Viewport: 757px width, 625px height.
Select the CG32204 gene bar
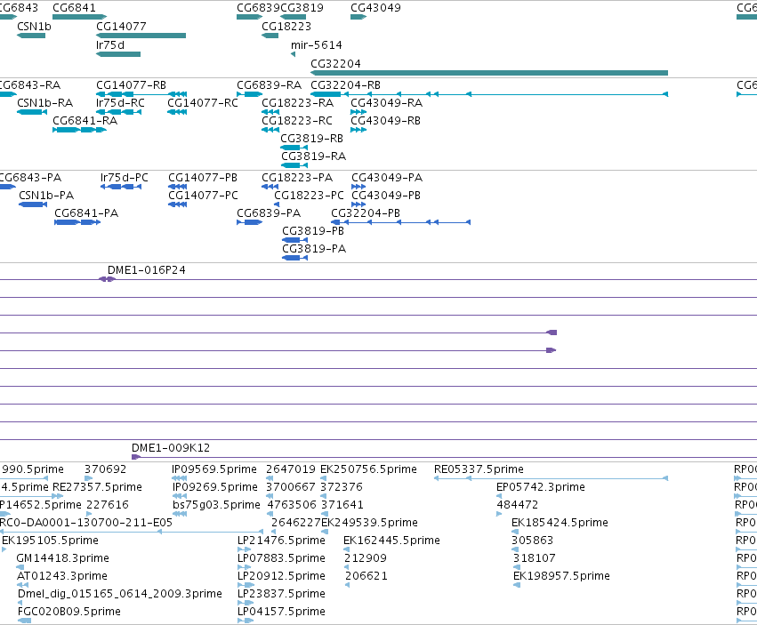489,73
